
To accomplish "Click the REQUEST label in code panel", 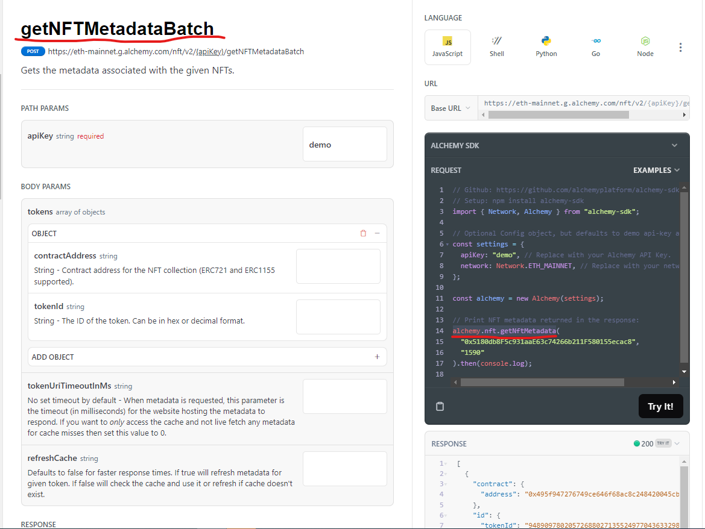I will point(446,170).
